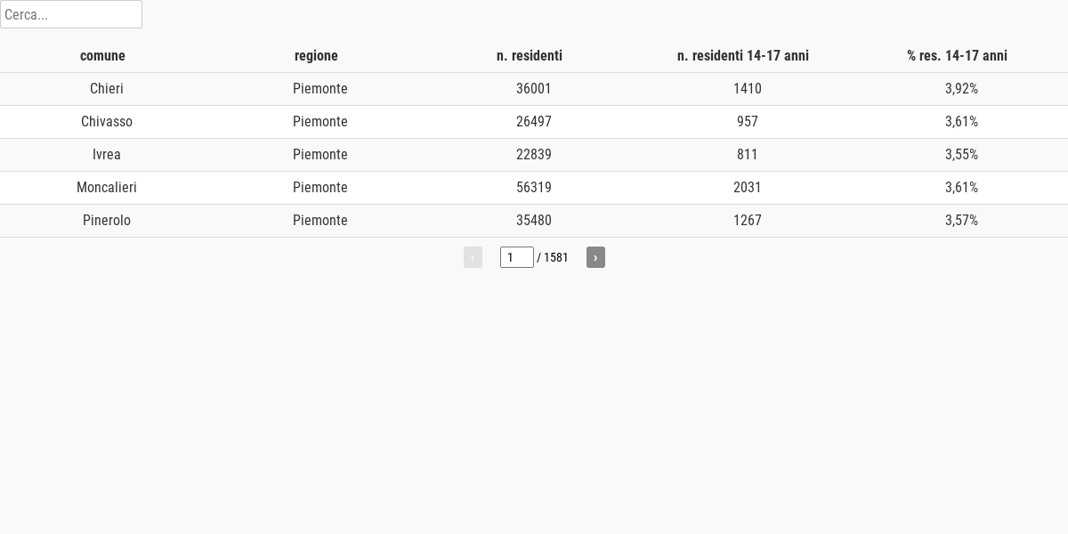Click the 3,92% percentage cell

[961, 89]
